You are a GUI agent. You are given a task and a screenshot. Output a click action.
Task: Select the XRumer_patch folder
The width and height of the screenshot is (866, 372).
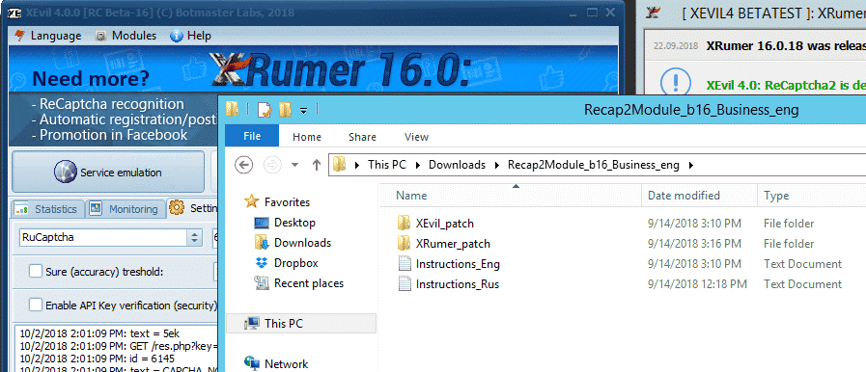(x=453, y=244)
